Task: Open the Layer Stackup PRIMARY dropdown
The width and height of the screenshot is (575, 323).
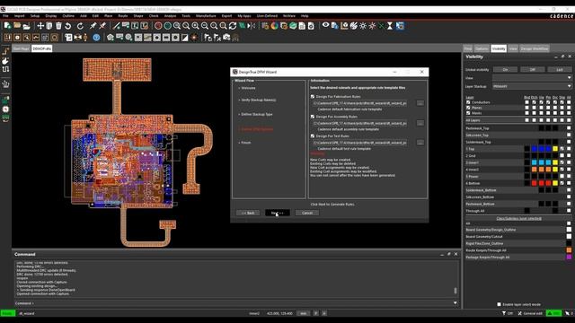Action: [532, 86]
